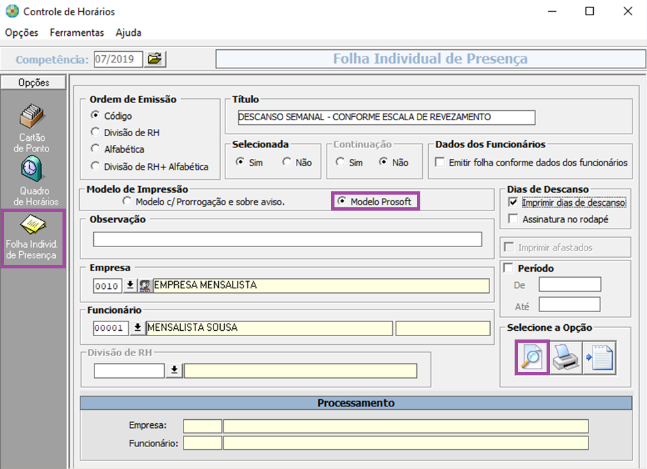Choose Sim under Continuação
The height and width of the screenshot is (469, 647).
(x=340, y=162)
